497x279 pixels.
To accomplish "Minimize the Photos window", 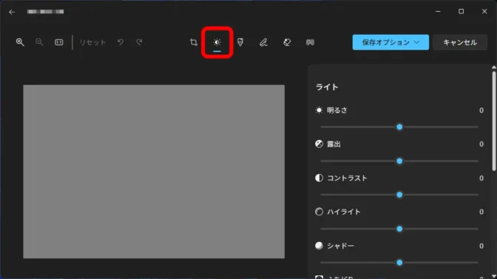I will [438, 12].
